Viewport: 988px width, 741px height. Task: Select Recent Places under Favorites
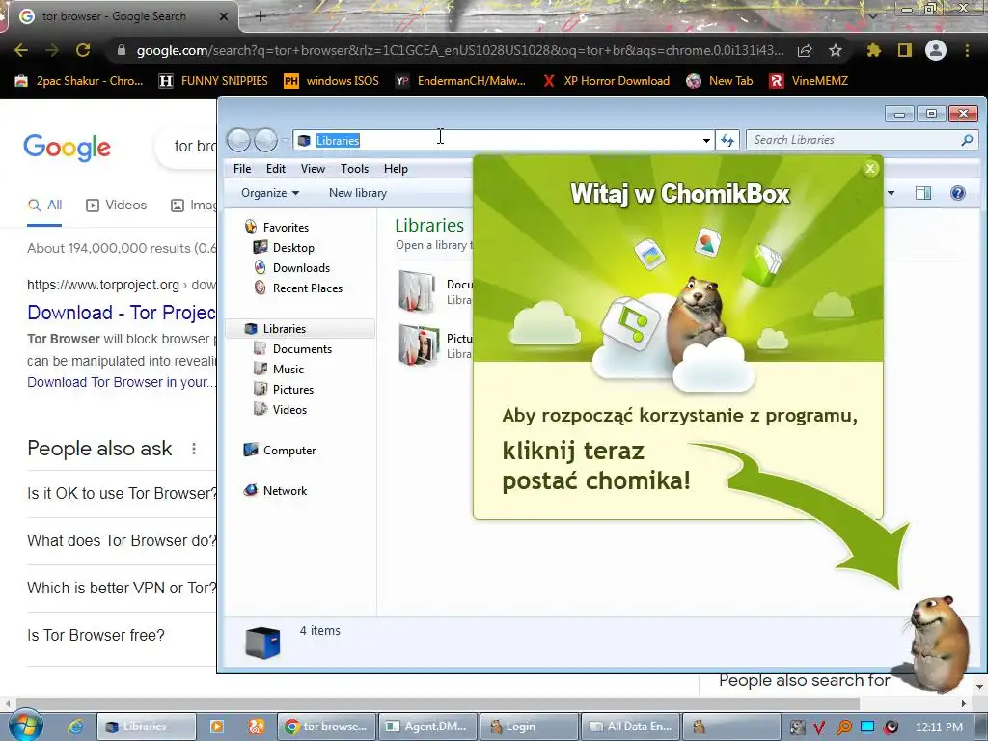(298, 288)
